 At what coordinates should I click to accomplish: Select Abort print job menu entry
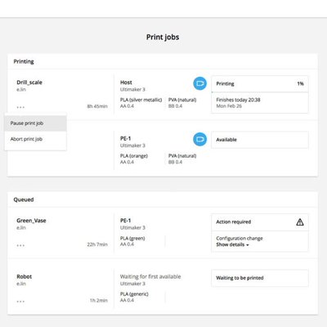coord(35,139)
